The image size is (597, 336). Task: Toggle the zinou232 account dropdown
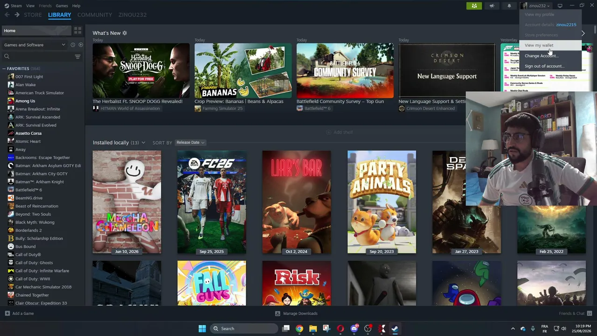click(536, 6)
